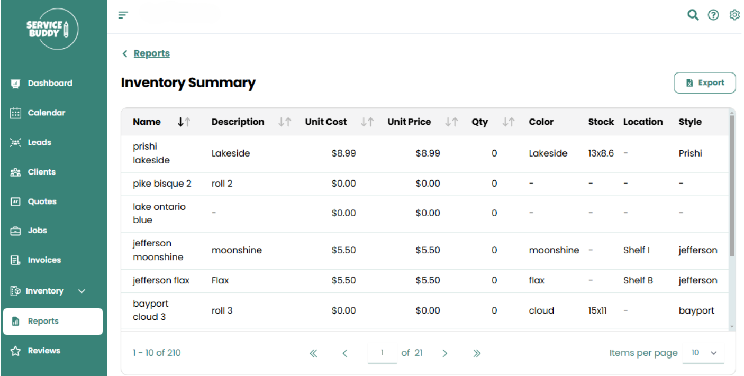744x376 pixels.
Task: Click the Service Buddy logo
Action: click(x=52, y=29)
